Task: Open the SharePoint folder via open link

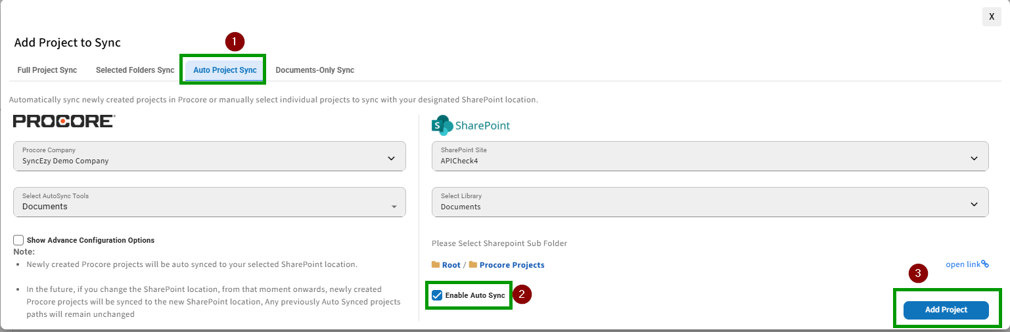Action: 963,264
